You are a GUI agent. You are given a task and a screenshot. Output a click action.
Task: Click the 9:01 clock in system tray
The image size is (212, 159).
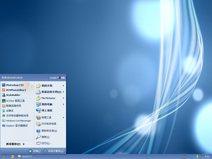point(207,157)
